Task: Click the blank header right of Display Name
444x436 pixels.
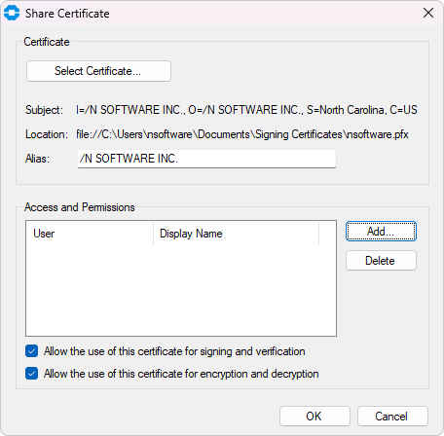Action: [327, 234]
